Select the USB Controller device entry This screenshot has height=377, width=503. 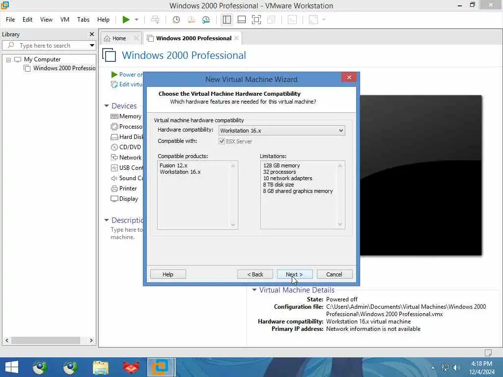126,168
